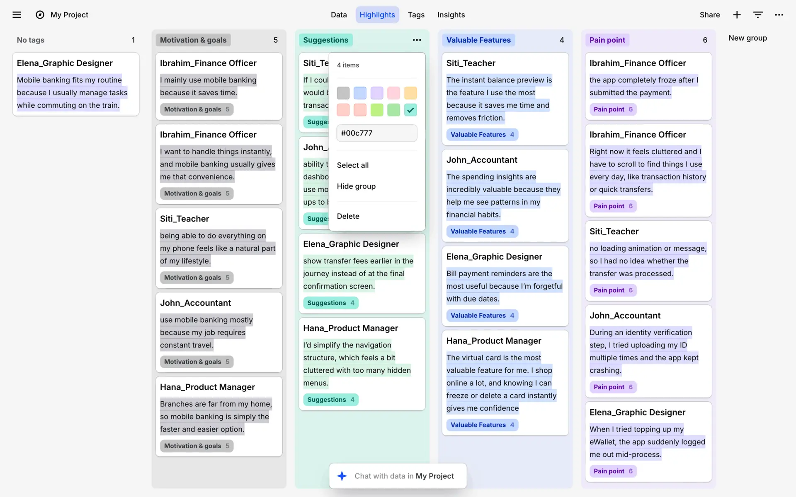
Task: Open the Insights tab
Action: 451,15
